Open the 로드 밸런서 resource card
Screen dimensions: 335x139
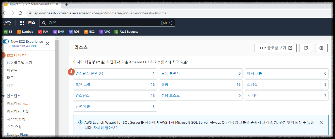[201, 73]
